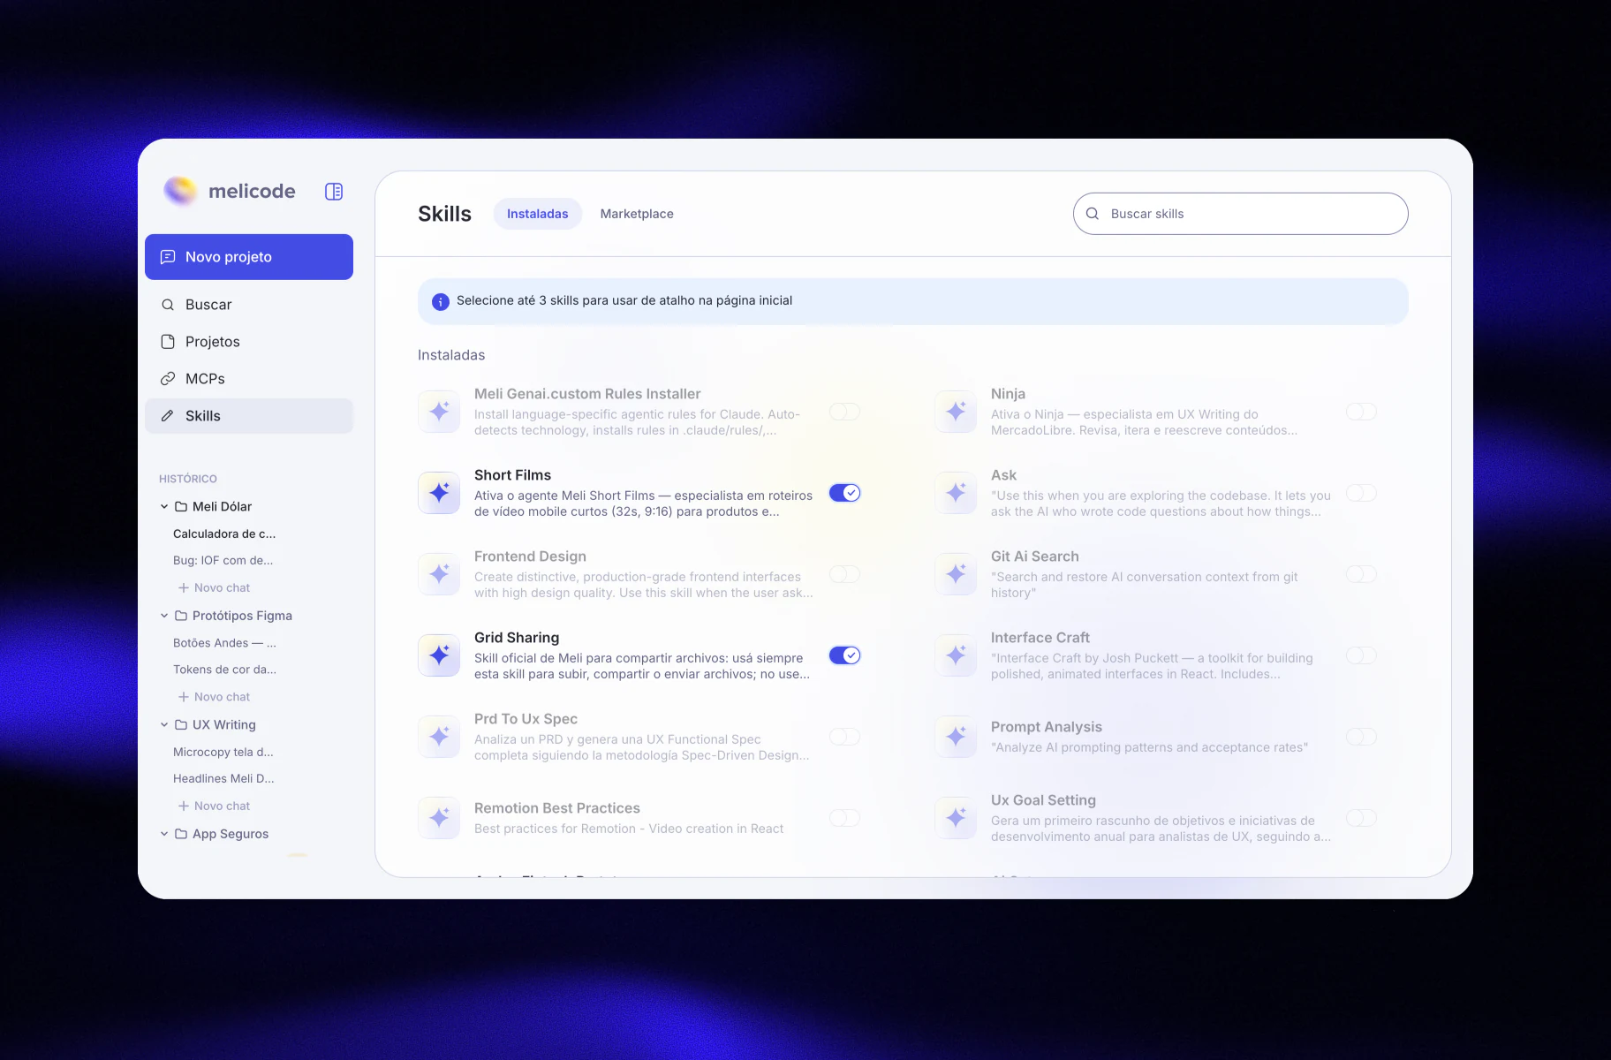Screen dimensions: 1611x1060
Task: Click the folder icon of UX Writing
Action: pyautogui.click(x=181, y=725)
